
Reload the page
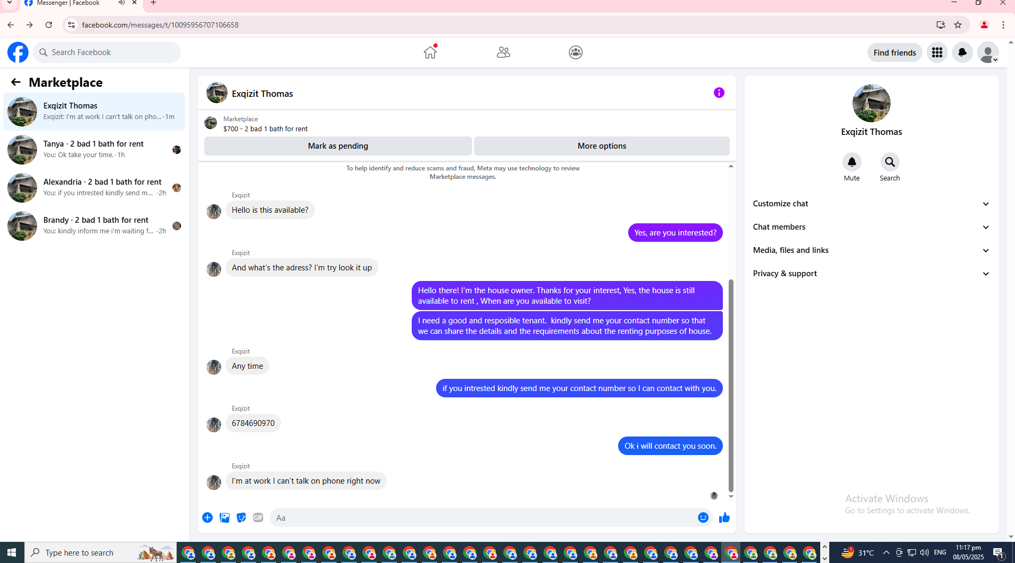point(49,25)
